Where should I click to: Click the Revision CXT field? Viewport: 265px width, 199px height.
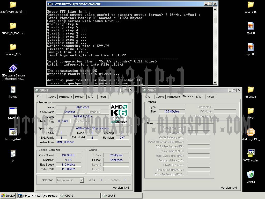point(122,138)
